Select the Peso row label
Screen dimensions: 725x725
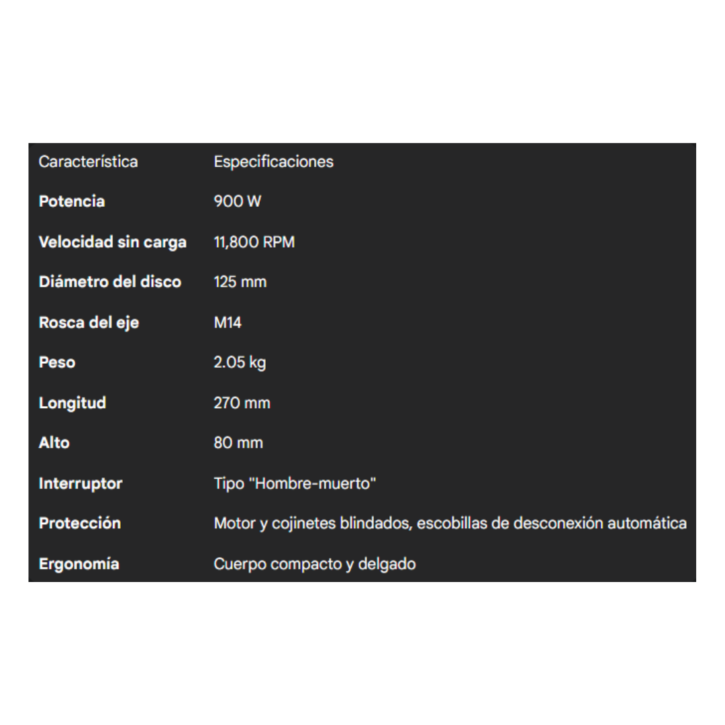(57, 362)
